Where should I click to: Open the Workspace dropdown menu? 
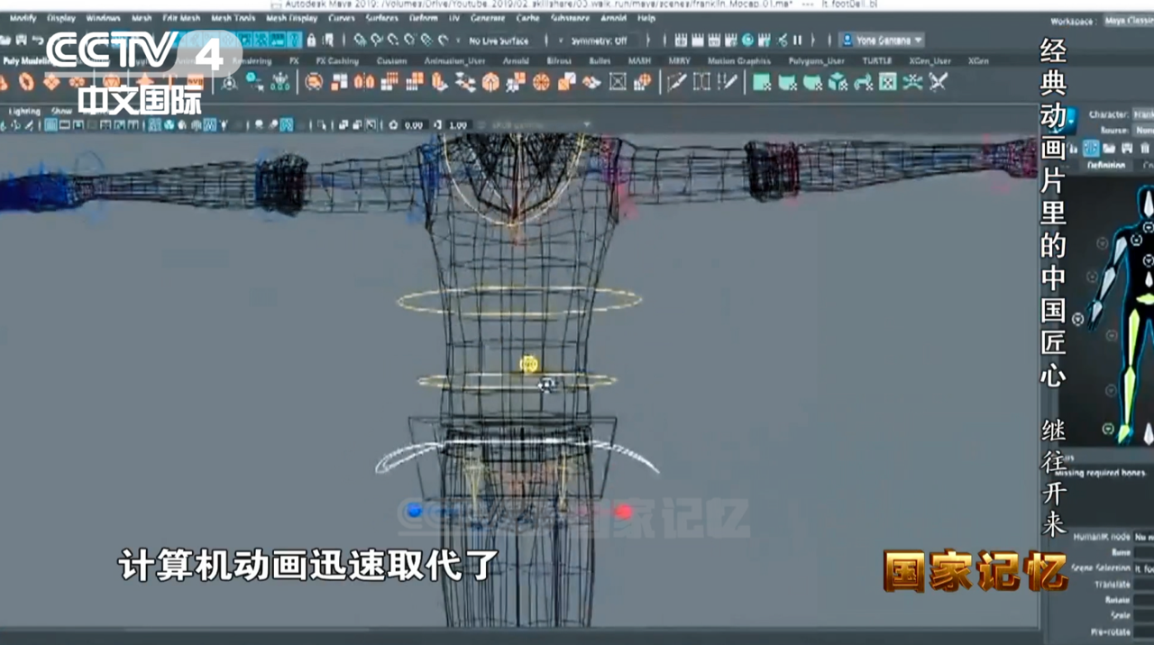1127,22
